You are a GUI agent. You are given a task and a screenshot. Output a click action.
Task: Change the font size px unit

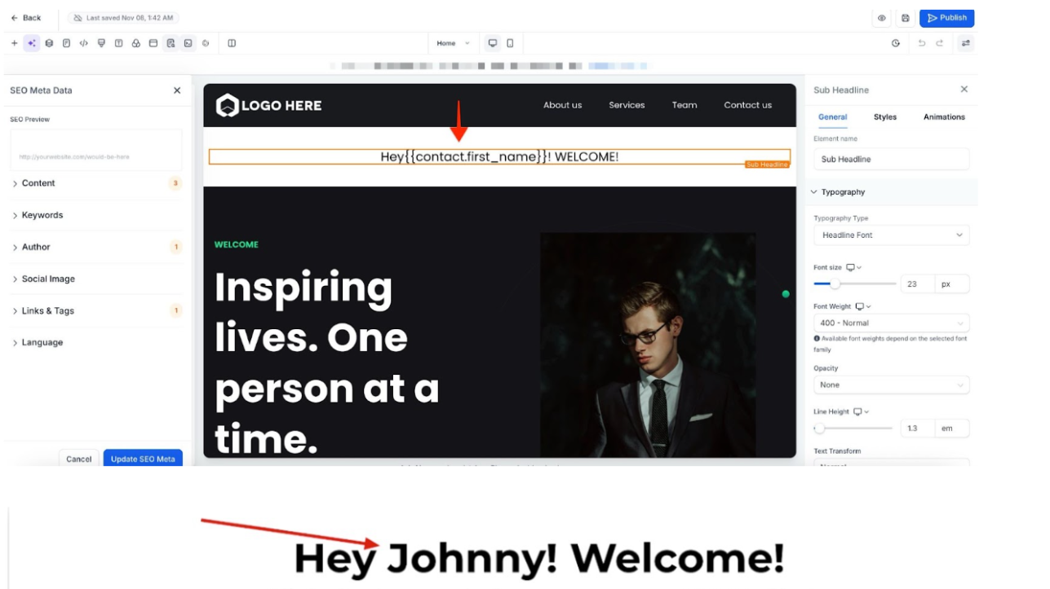click(951, 284)
